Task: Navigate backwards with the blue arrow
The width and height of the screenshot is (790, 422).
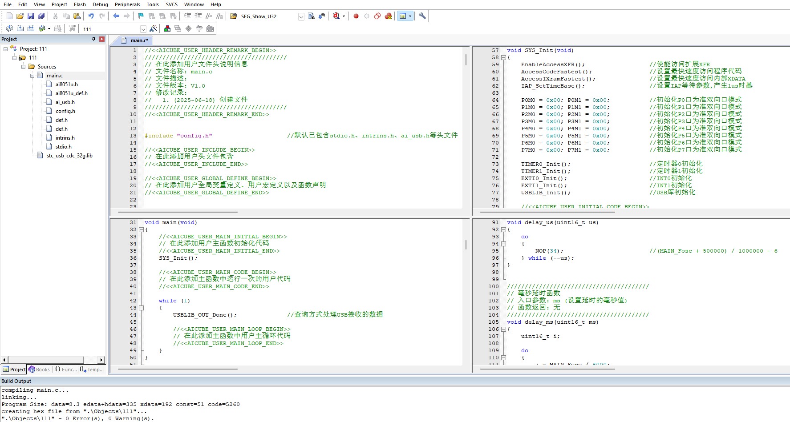Action: coord(116,16)
